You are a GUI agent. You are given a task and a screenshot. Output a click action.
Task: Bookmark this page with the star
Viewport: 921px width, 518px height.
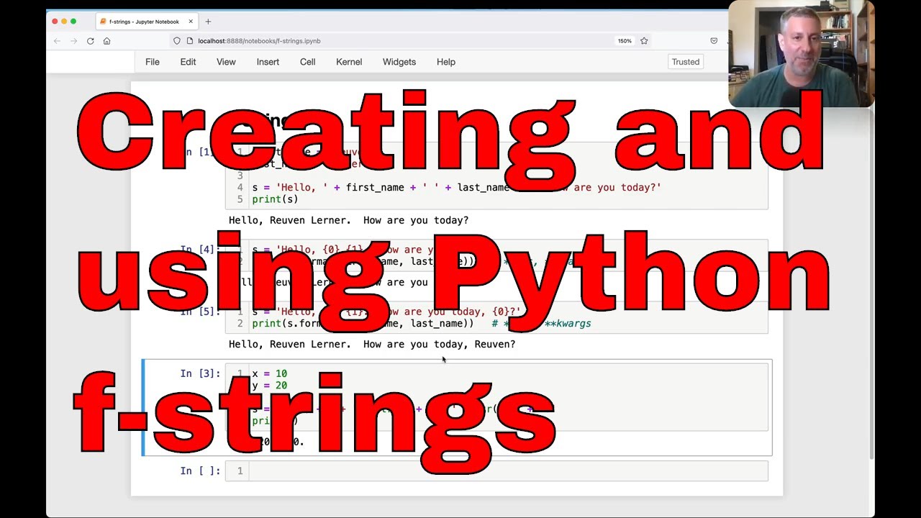(x=644, y=41)
